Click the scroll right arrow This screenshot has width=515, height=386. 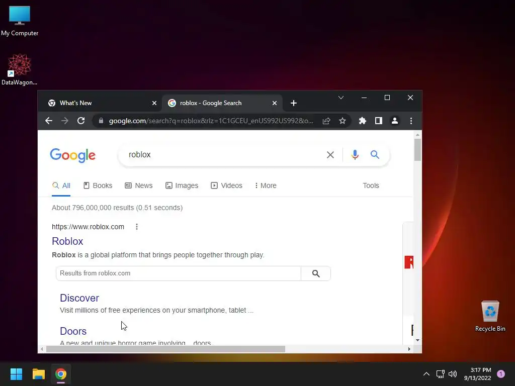[409, 349]
